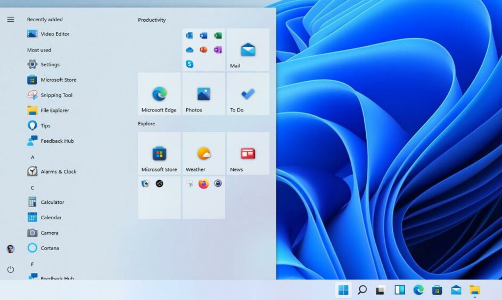Screen dimensions: 502x300
Task: Open the Calculator app
Action: (x=46, y=202)
